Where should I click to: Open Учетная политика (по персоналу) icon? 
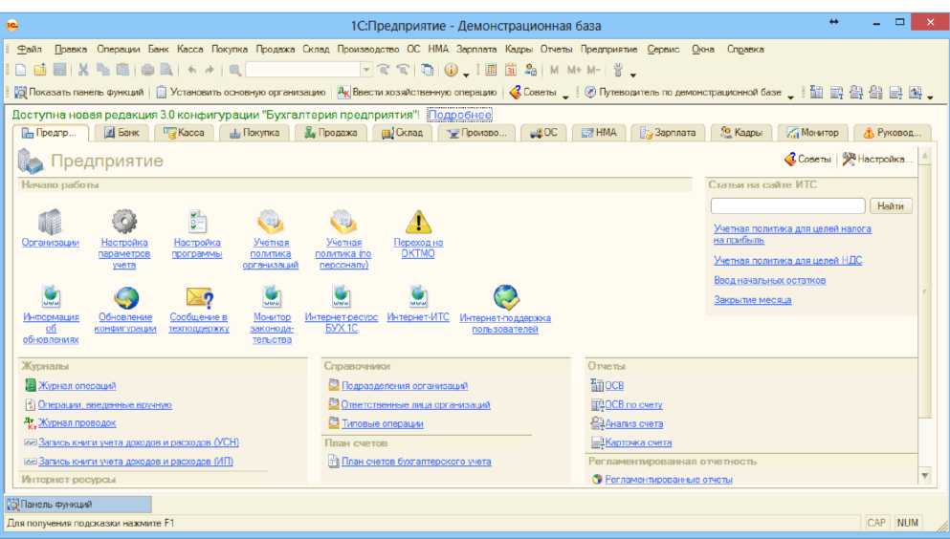[x=342, y=222]
